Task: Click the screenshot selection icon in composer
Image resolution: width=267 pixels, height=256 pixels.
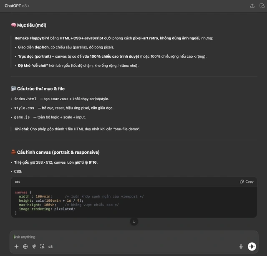Action: click(42, 246)
